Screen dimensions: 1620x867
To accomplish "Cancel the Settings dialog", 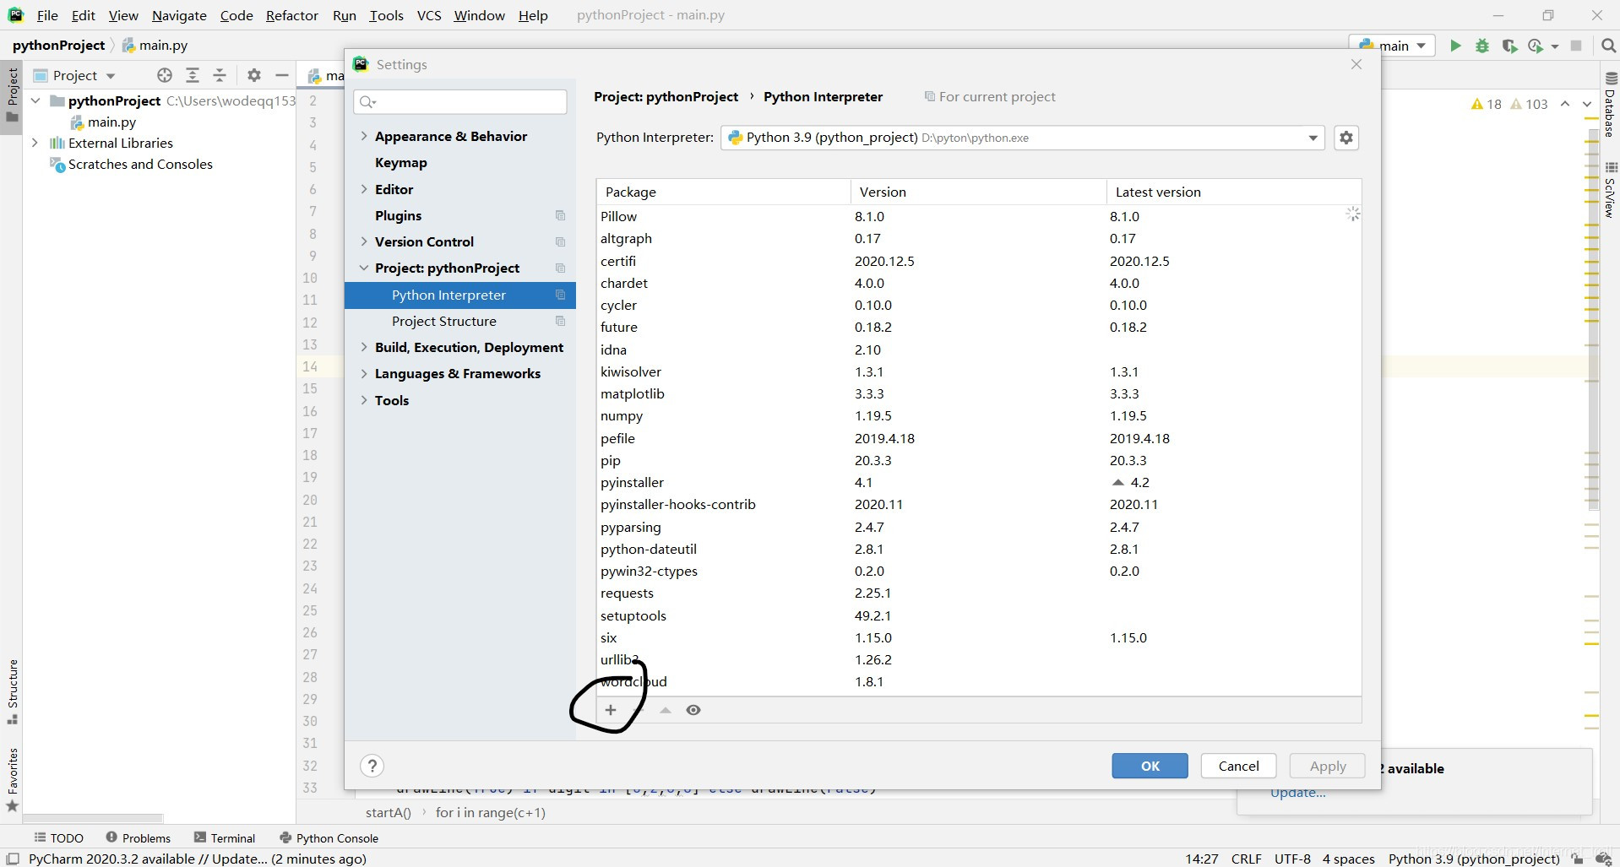I will (x=1238, y=766).
